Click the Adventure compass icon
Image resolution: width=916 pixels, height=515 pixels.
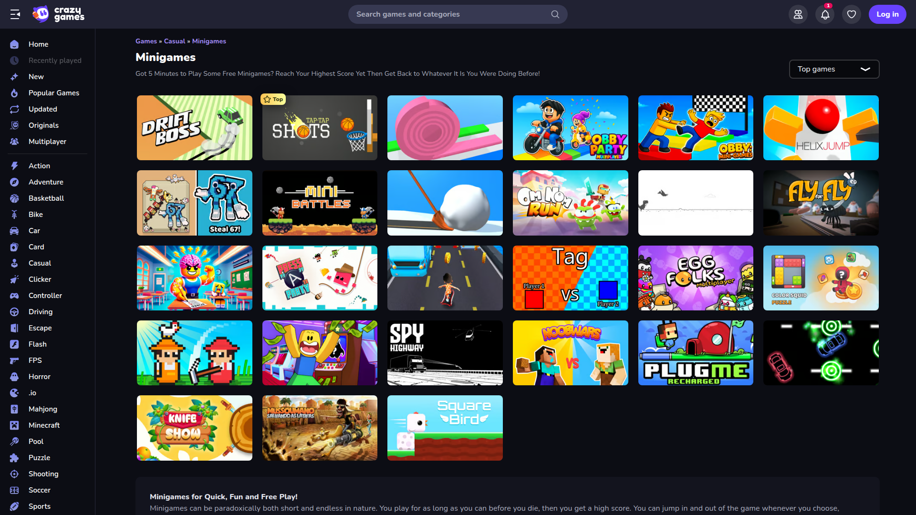[14, 182]
